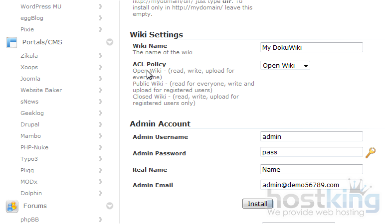Screen dimensions: 387x224
Task: Open the PHP-Nuke script link
Action: click(34, 147)
